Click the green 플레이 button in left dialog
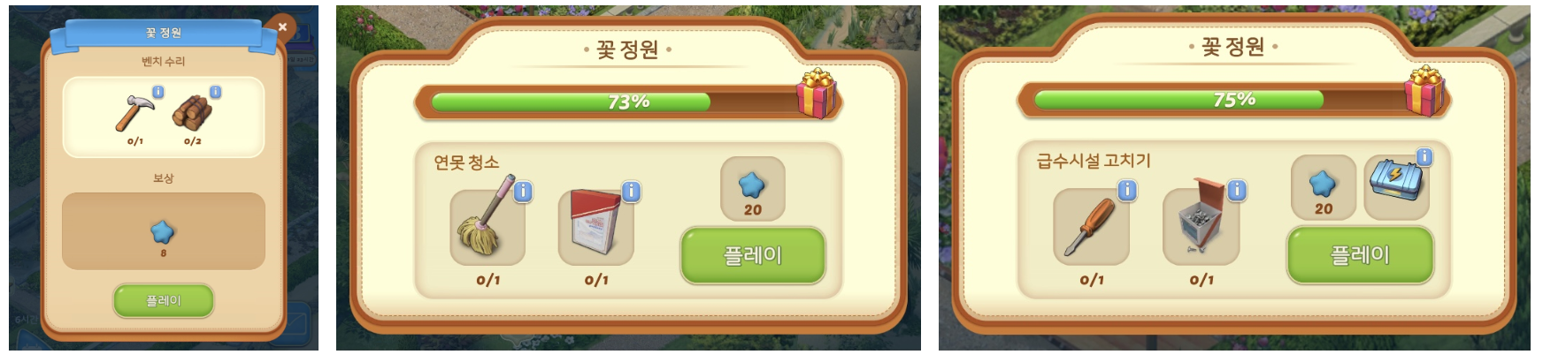The height and width of the screenshot is (362, 1543). coord(164,300)
